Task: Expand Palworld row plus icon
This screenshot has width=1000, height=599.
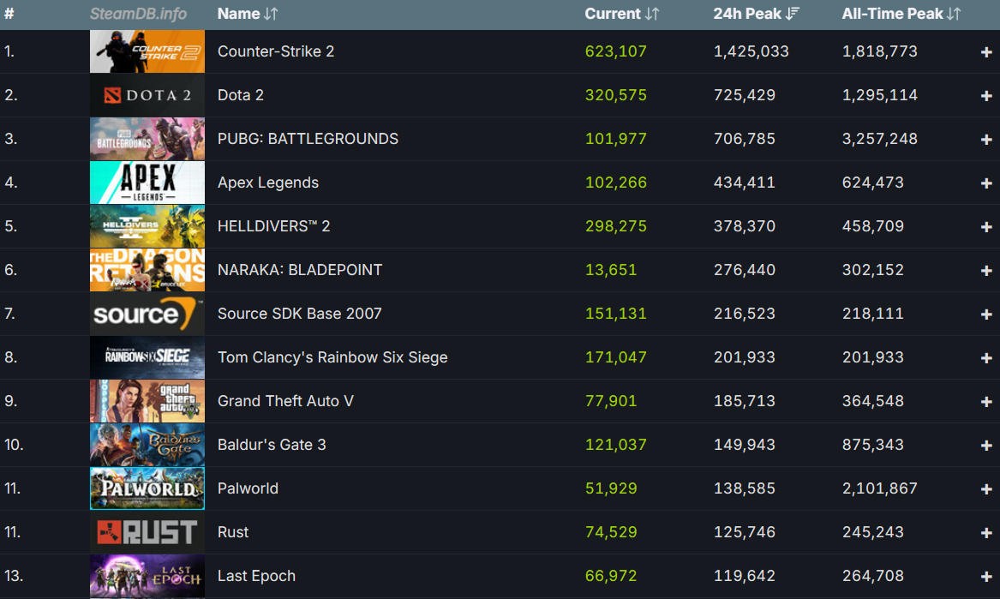Action: [986, 489]
